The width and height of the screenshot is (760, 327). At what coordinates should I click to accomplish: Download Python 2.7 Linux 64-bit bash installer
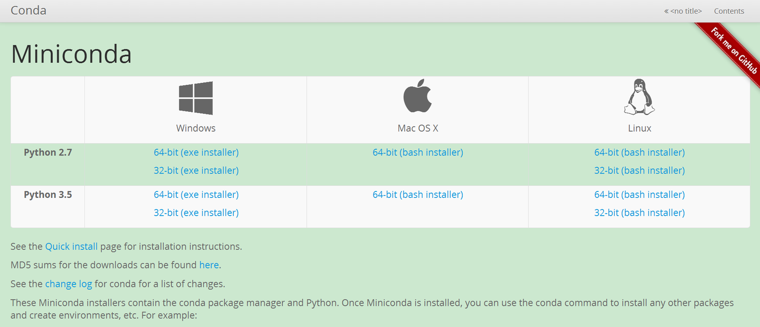[639, 152]
